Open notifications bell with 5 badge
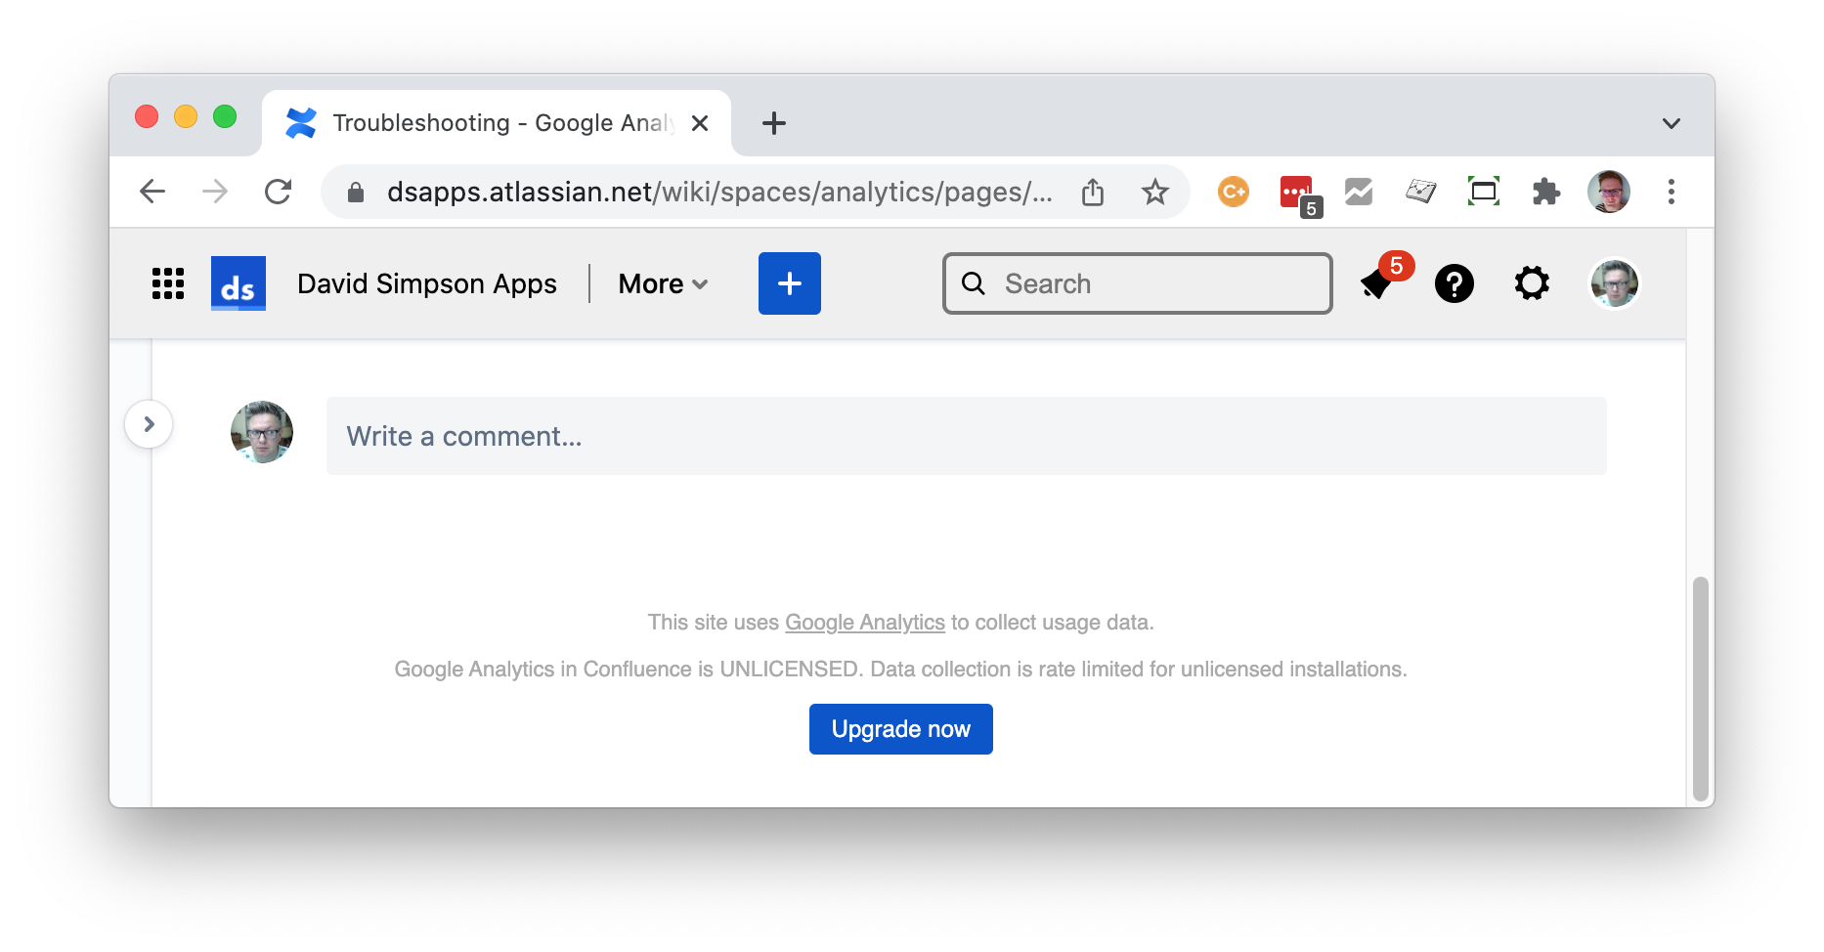Viewport: 1824px width, 952px height. coord(1378,283)
